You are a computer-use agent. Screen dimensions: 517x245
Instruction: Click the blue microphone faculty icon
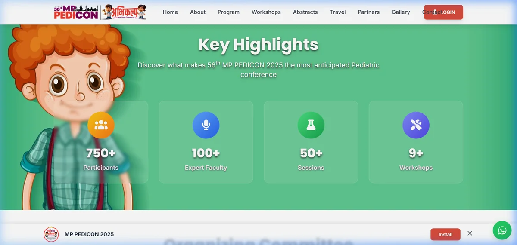(206, 125)
